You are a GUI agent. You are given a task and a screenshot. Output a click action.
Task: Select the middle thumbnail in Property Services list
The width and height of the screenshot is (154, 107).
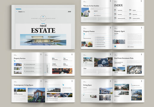(x=18, y=68)
